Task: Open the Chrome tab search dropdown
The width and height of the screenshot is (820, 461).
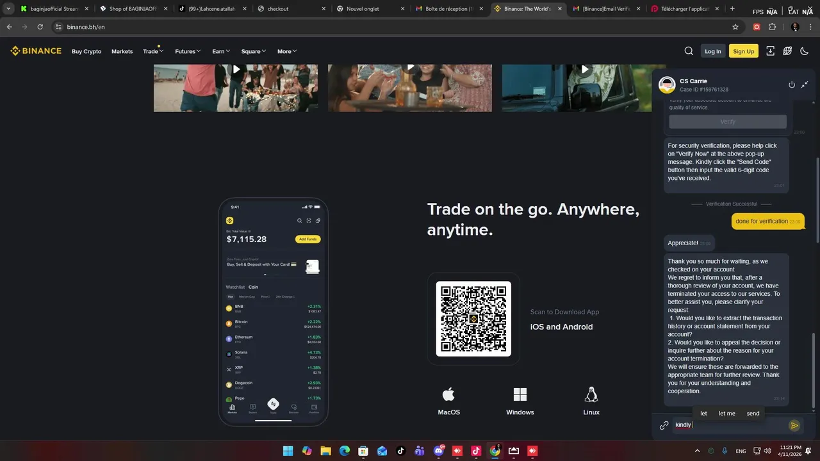Action: point(8,9)
